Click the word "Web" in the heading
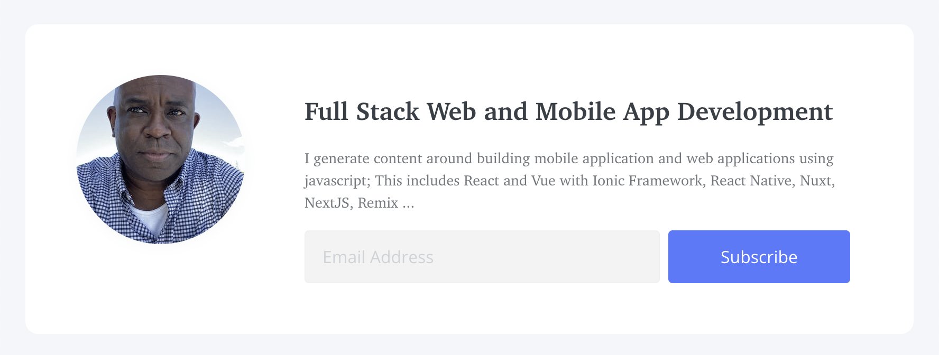The image size is (939, 355). pyautogui.click(x=451, y=112)
